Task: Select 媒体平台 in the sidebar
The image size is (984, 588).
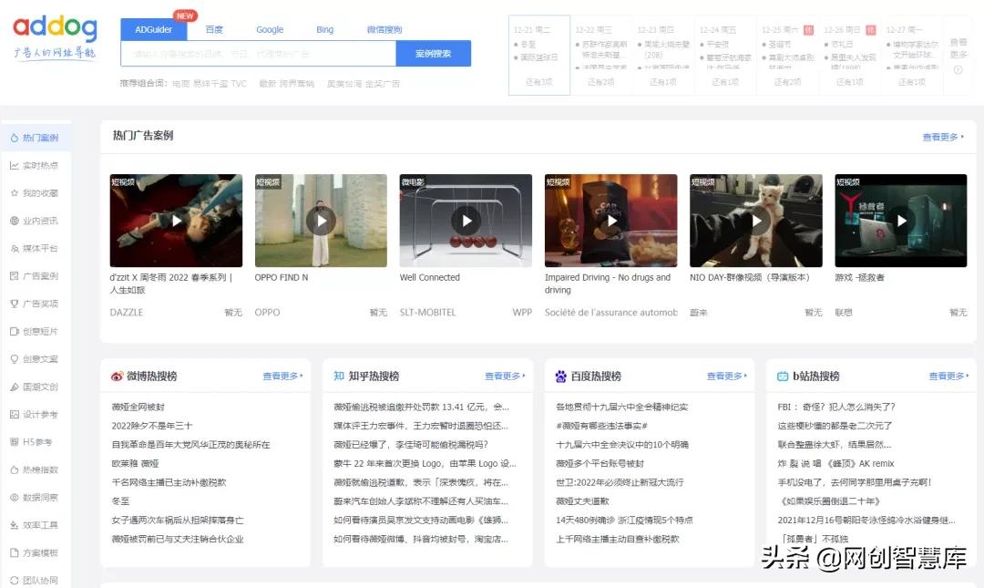Action: 34,247
